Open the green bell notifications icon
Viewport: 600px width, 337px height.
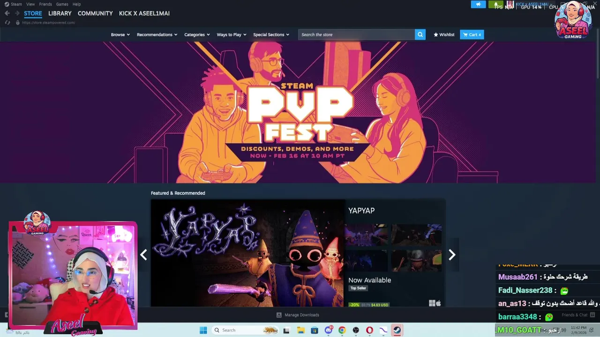click(x=495, y=5)
